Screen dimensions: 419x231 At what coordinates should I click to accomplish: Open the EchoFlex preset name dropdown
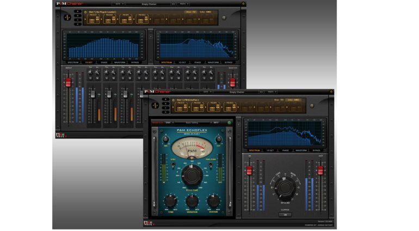pyautogui.click(x=193, y=123)
